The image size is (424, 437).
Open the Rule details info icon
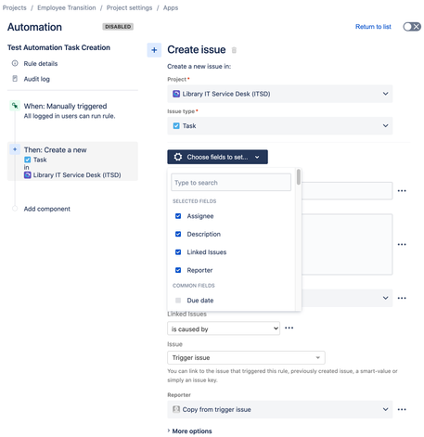click(15, 63)
